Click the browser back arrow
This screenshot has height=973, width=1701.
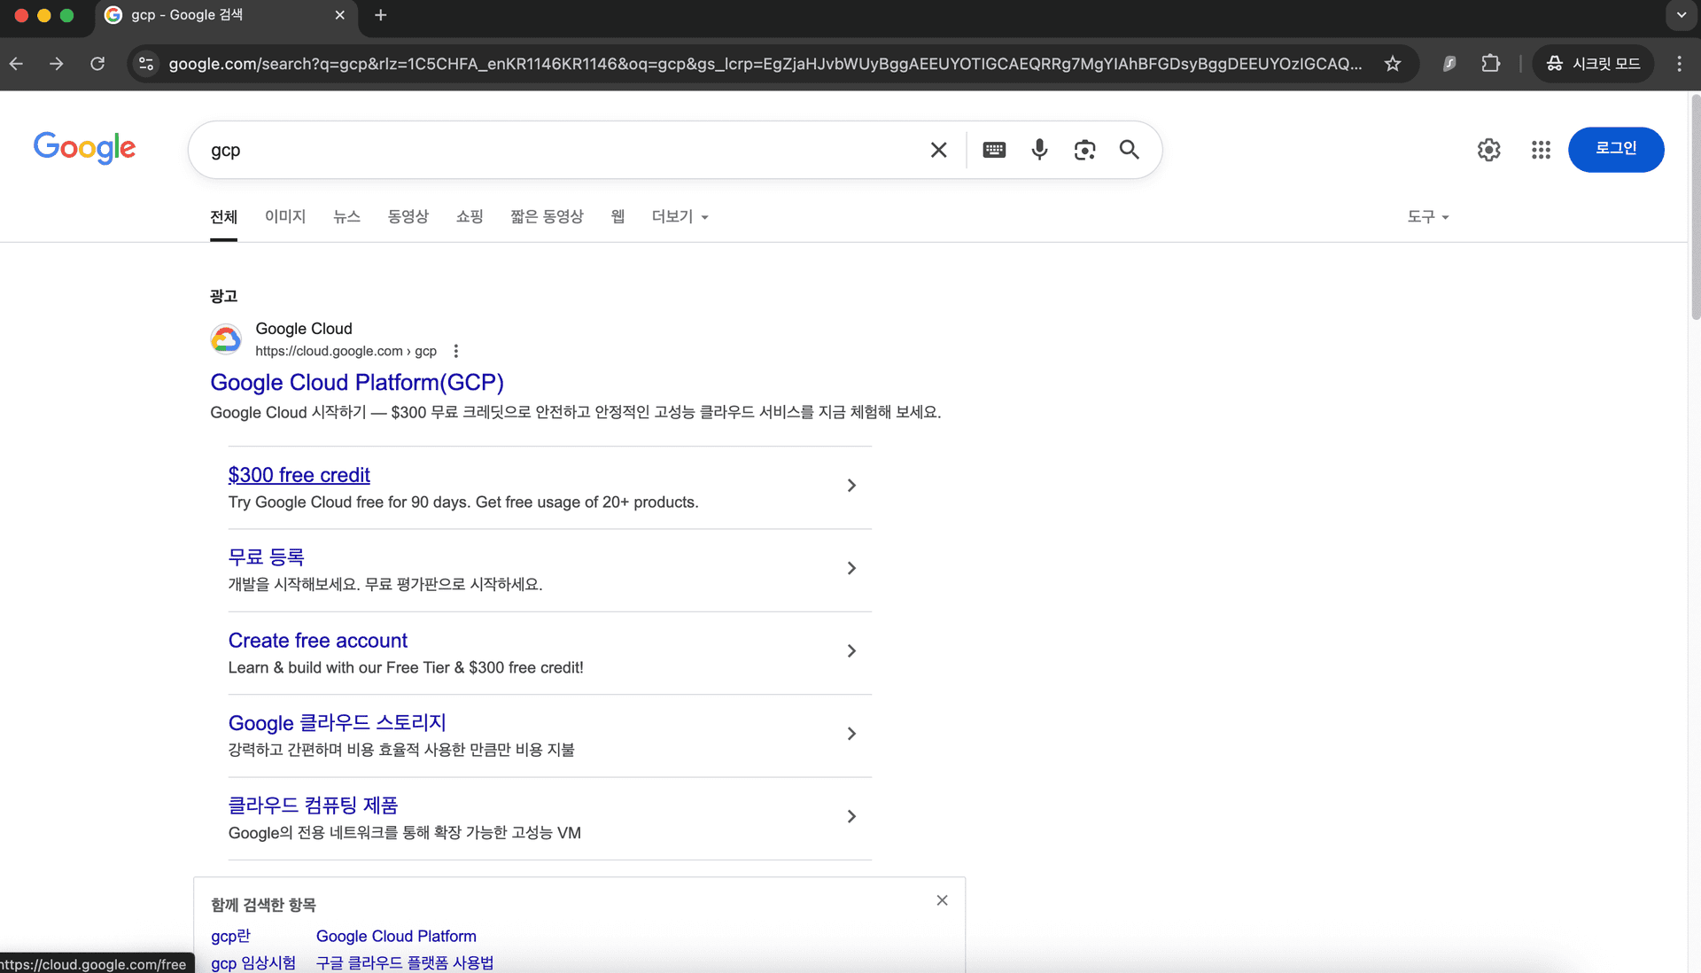click(16, 64)
